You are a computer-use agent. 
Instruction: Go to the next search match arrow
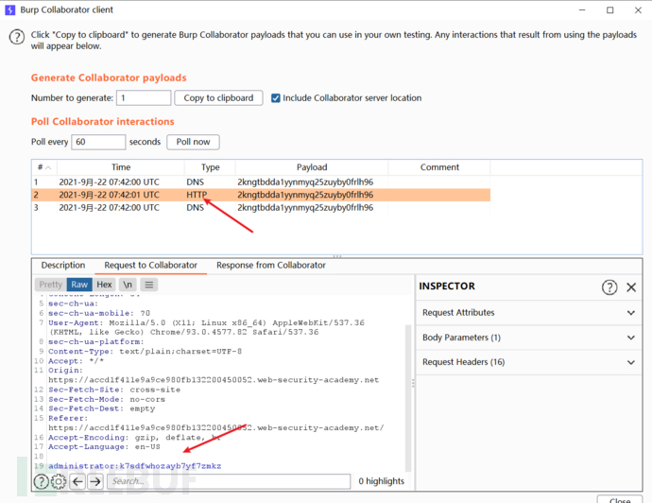coord(95,481)
